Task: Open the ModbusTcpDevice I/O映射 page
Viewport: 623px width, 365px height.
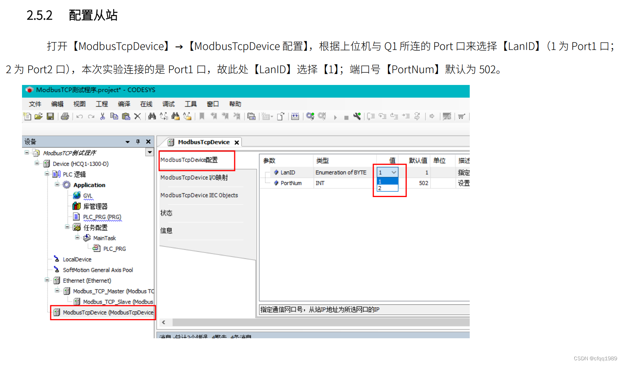Action: click(x=194, y=177)
